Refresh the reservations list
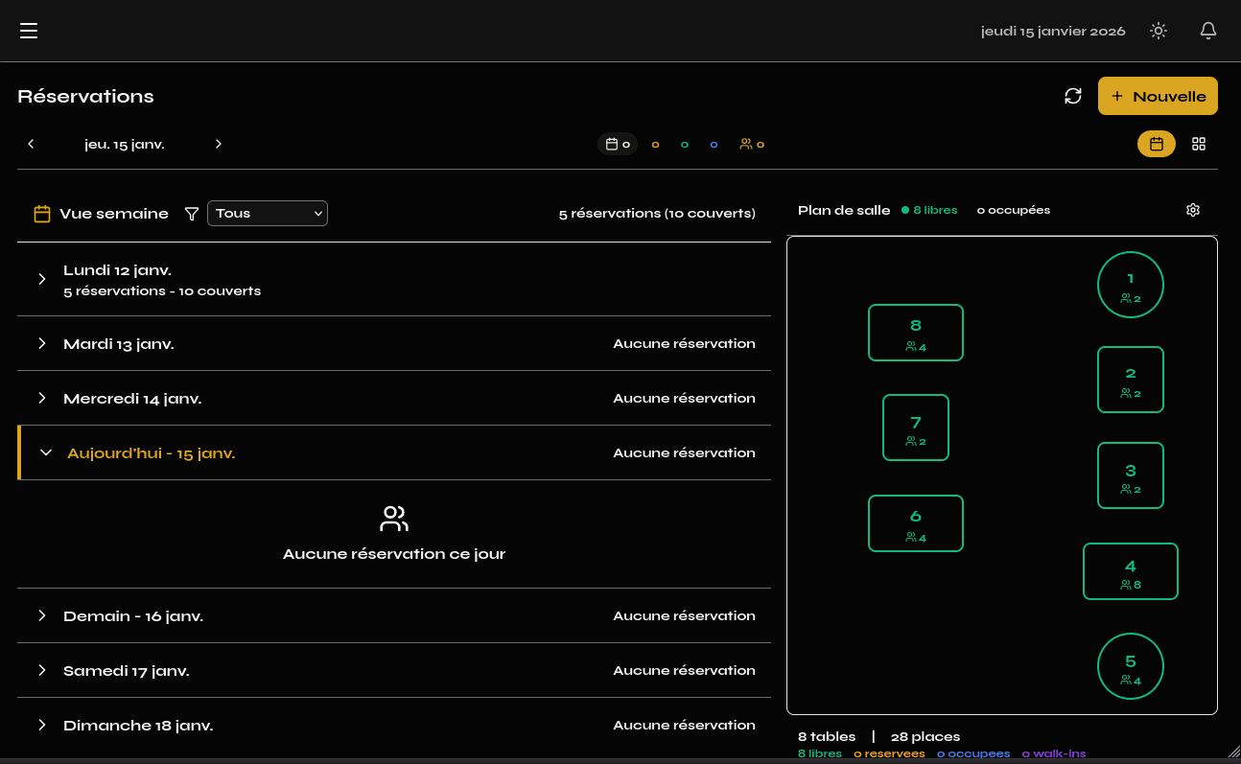1241x764 pixels. 1073,96
